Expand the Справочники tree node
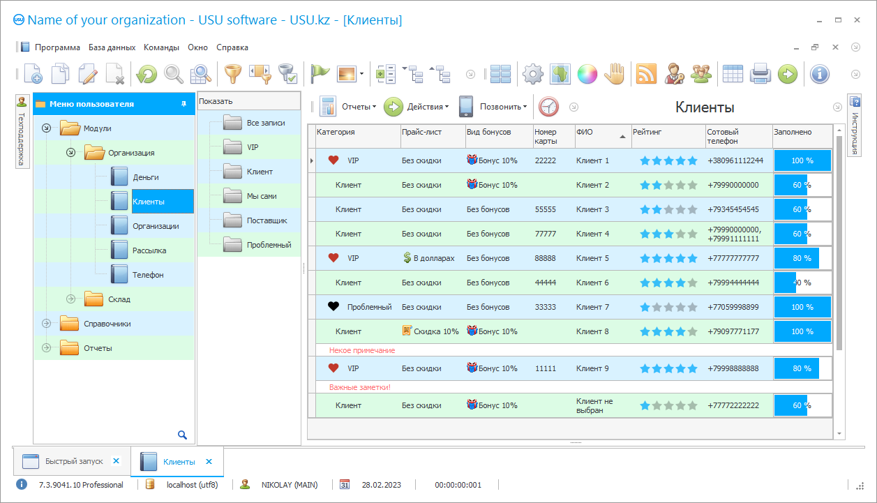 point(46,324)
